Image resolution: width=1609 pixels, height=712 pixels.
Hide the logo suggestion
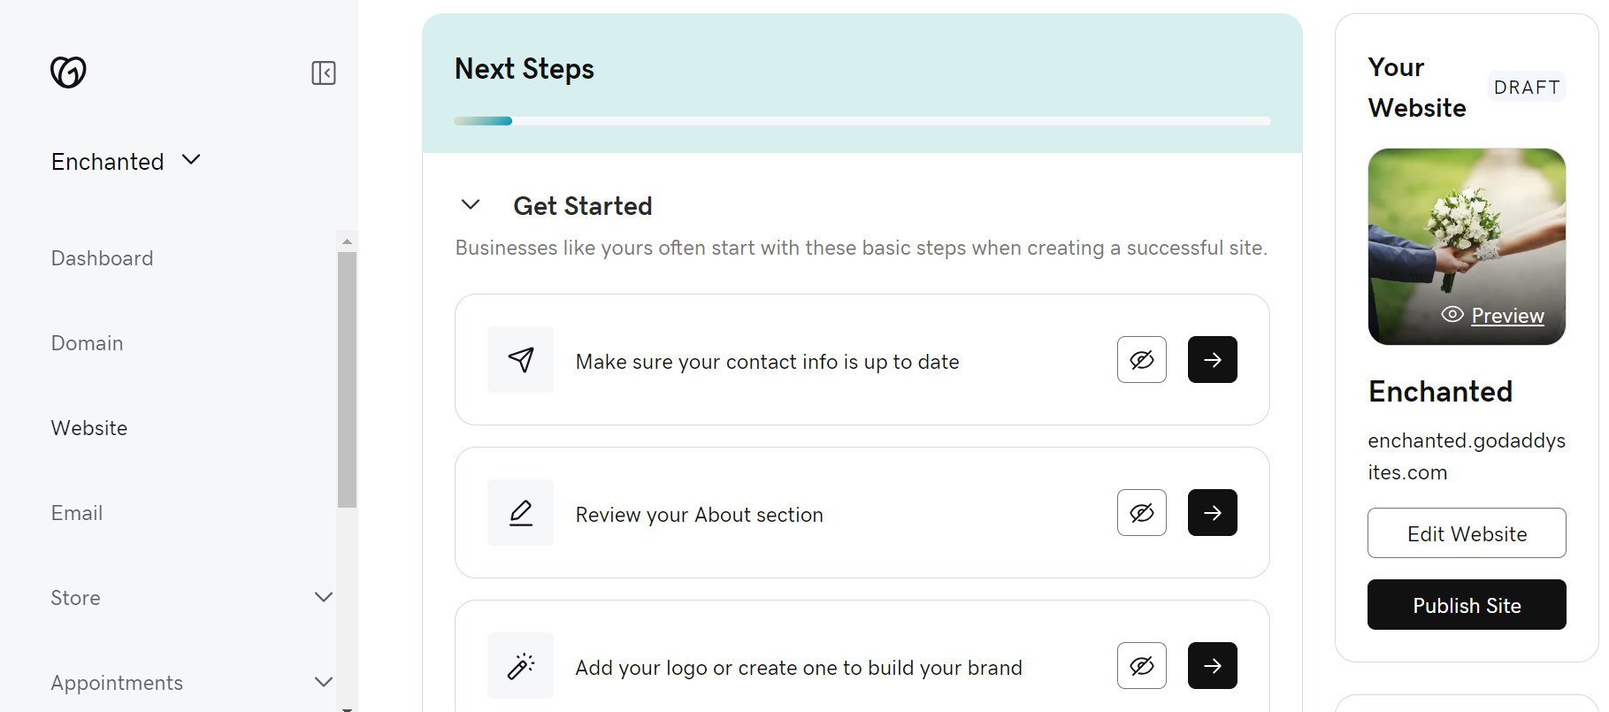click(x=1141, y=665)
